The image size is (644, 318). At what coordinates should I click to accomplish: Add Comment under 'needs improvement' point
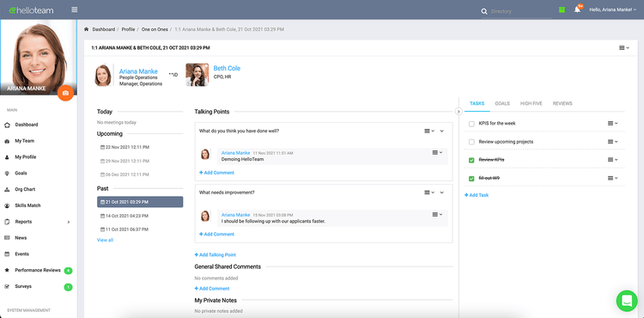click(217, 234)
